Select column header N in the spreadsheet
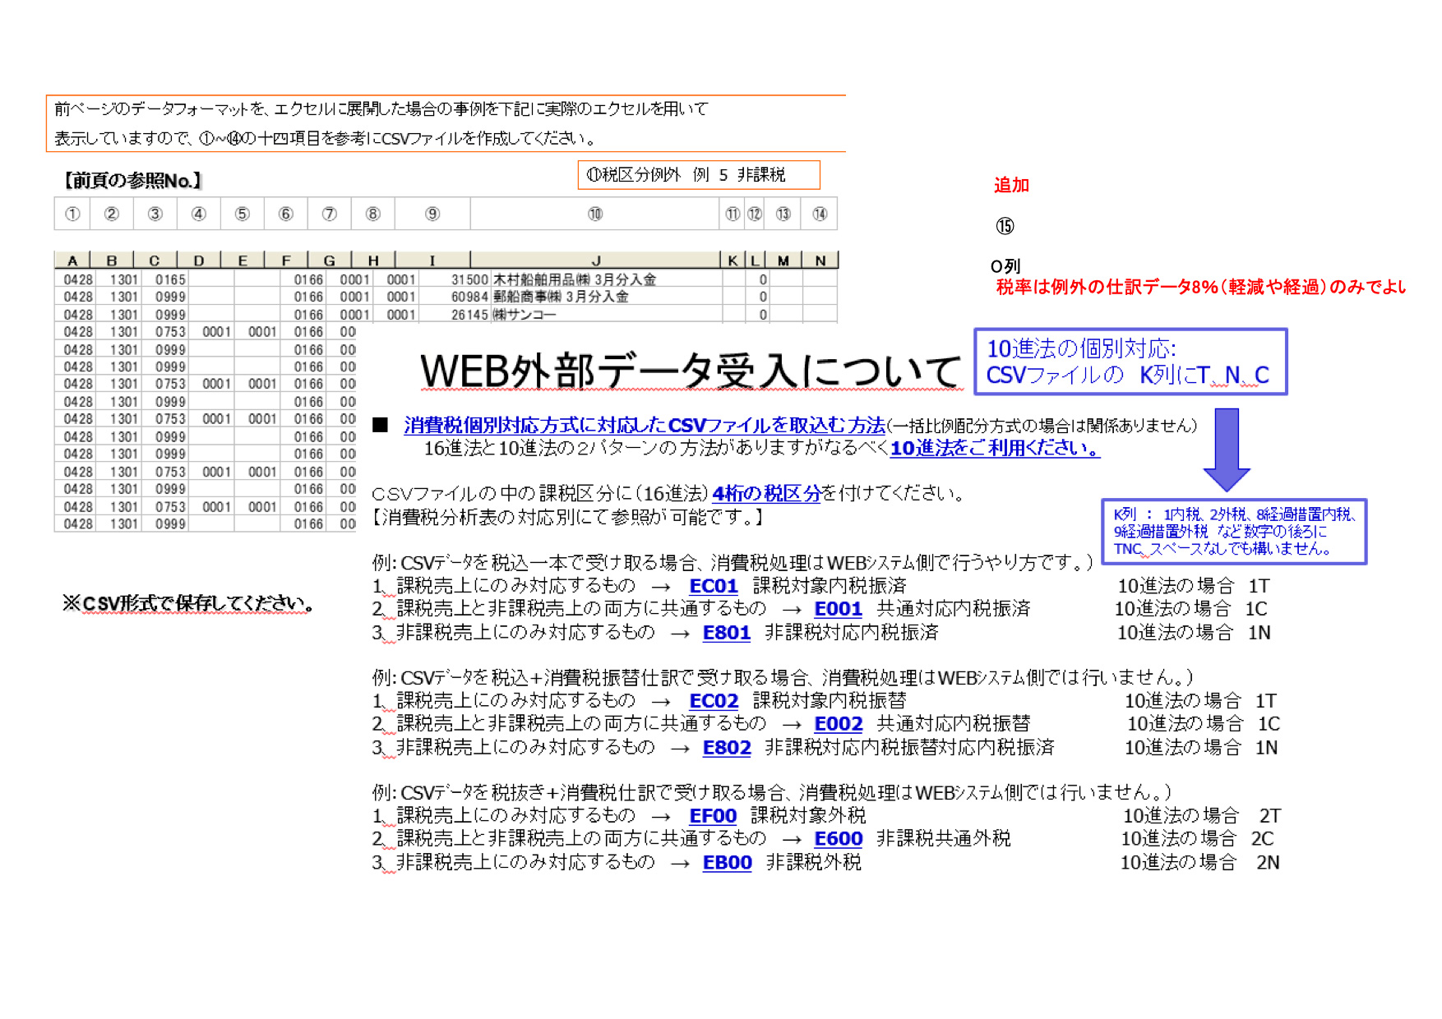This screenshot has width=1442, height=1019. [820, 261]
